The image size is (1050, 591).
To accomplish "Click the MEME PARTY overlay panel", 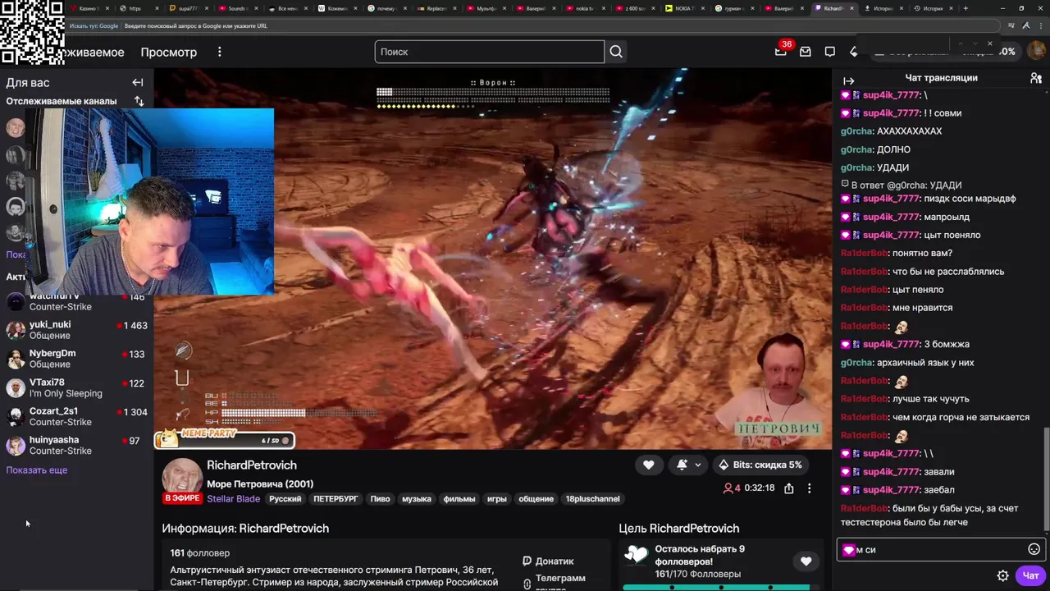I will 225,439.
